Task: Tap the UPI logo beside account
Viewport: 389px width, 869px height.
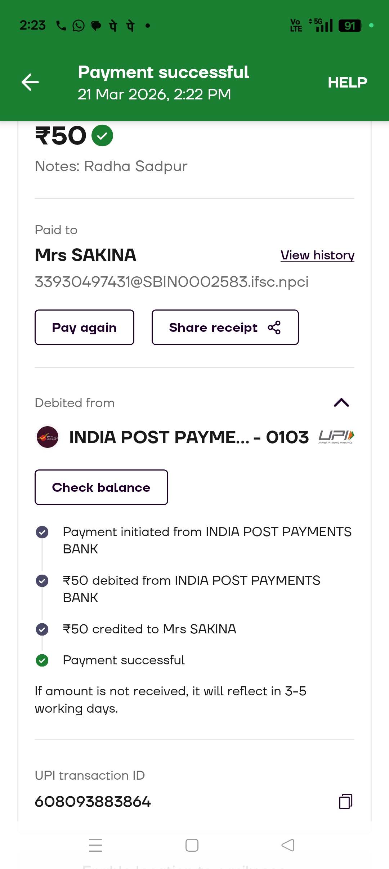Action: [x=336, y=437]
